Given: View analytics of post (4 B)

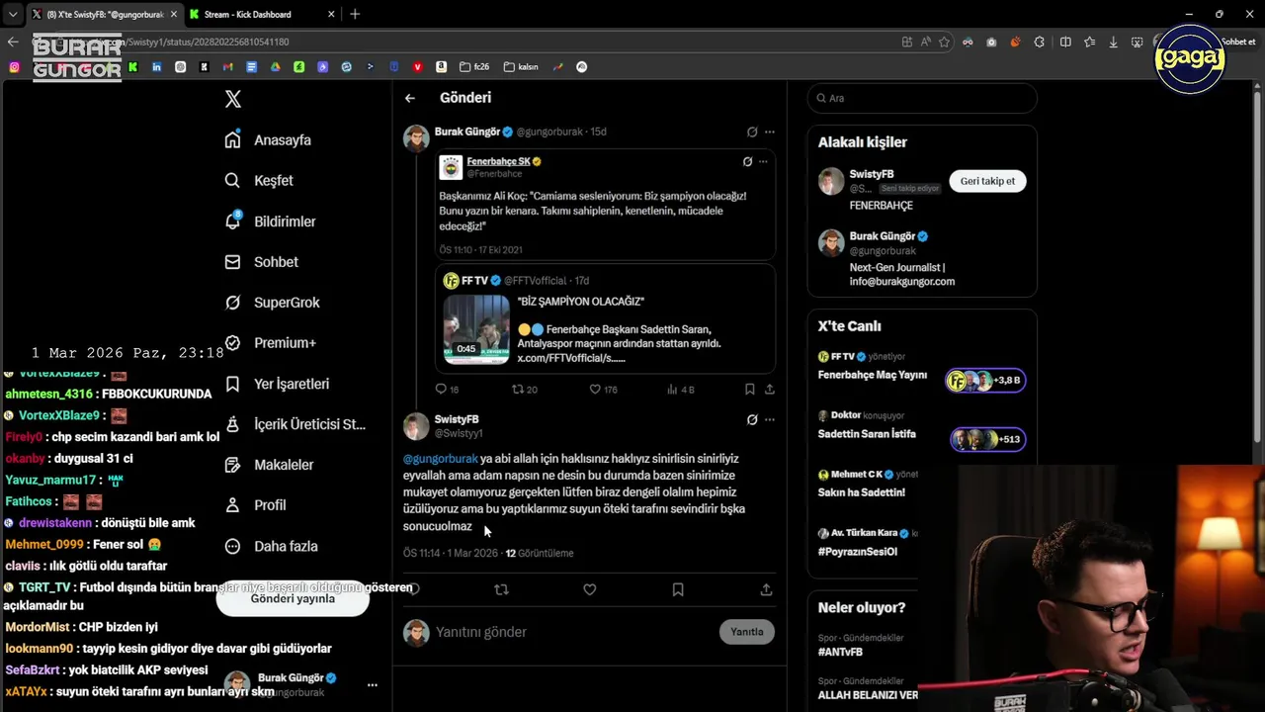Looking at the screenshot, I should [681, 390].
